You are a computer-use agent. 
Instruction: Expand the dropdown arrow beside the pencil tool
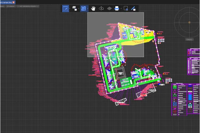[70, 9]
